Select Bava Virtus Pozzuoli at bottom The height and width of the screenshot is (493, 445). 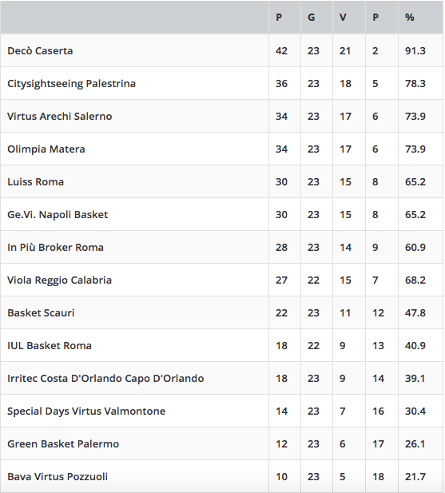(58, 477)
